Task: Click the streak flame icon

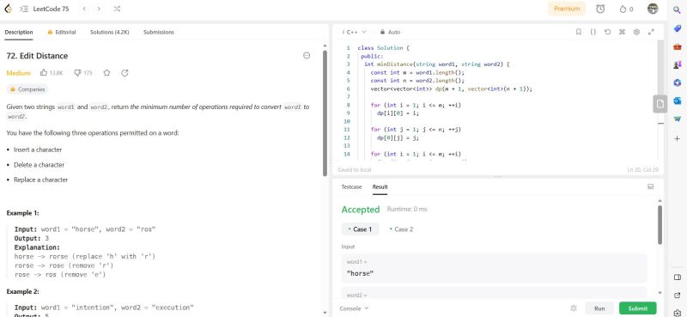Action: pos(623,9)
